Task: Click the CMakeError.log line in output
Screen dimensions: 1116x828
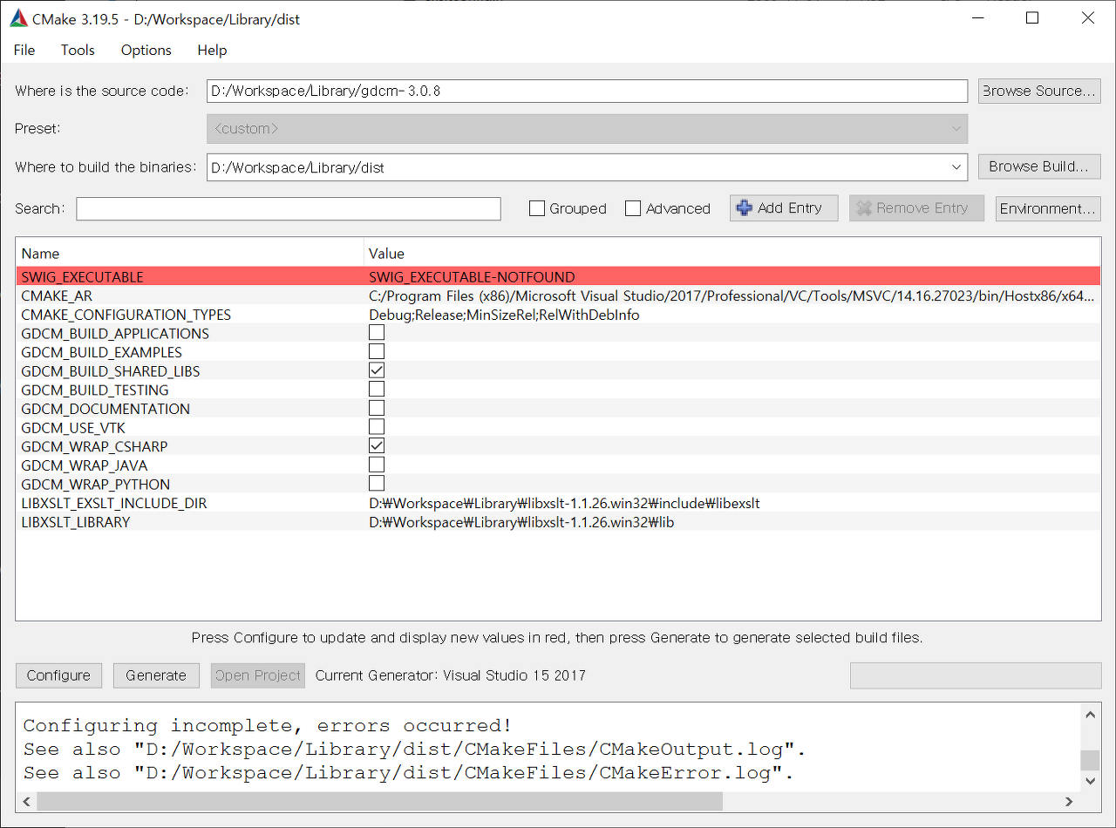Action: 408,773
